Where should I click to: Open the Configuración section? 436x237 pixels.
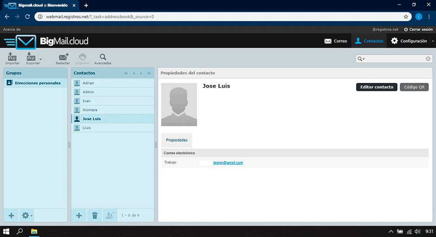pos(409,41)
